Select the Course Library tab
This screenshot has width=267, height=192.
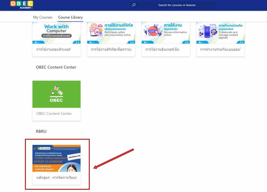click(70, 17)
